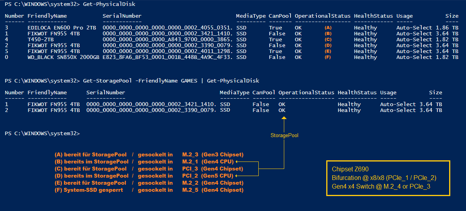Screen dimensions: 466x211
Task: Click the PCI_2 (Gen5 CPU) legend text
Action: tap(208, 176)
